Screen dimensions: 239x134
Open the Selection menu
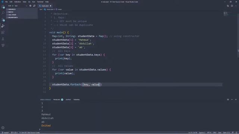pyautogui.click(x=18, y=2)
